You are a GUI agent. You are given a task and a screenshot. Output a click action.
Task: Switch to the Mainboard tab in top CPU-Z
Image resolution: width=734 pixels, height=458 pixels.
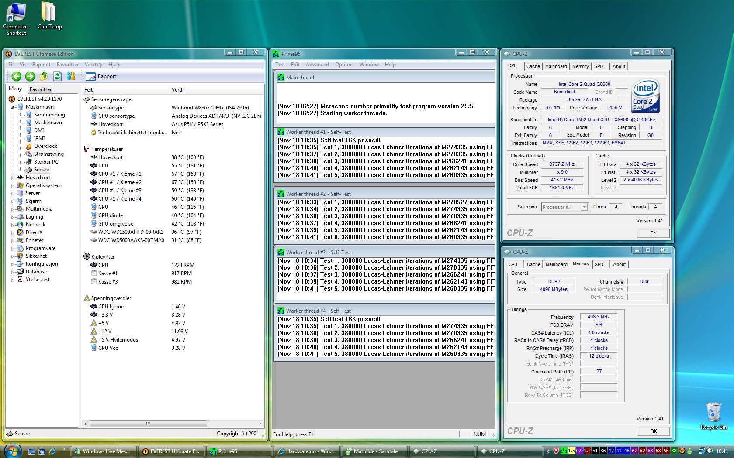pyautogui.click(x=556, y=66)
